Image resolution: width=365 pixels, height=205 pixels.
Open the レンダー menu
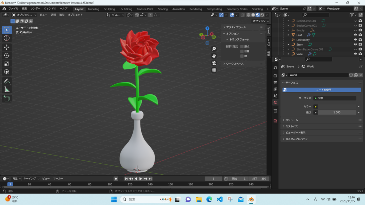click(35, 9)
